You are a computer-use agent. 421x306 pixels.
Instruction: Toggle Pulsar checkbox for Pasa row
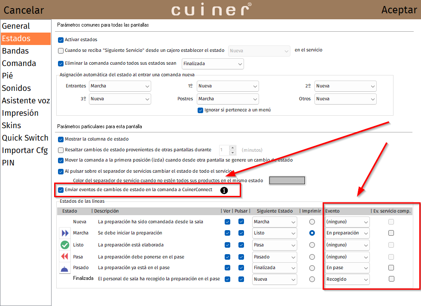(x=241, y=257)
